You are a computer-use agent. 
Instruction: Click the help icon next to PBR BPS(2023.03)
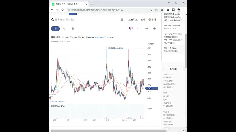coord(182,40)
